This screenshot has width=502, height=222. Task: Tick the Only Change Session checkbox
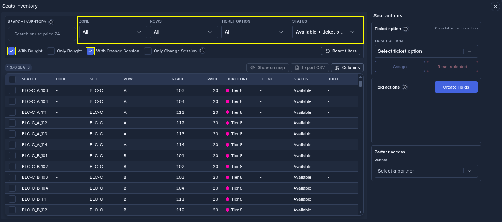[x=148, y=51]
